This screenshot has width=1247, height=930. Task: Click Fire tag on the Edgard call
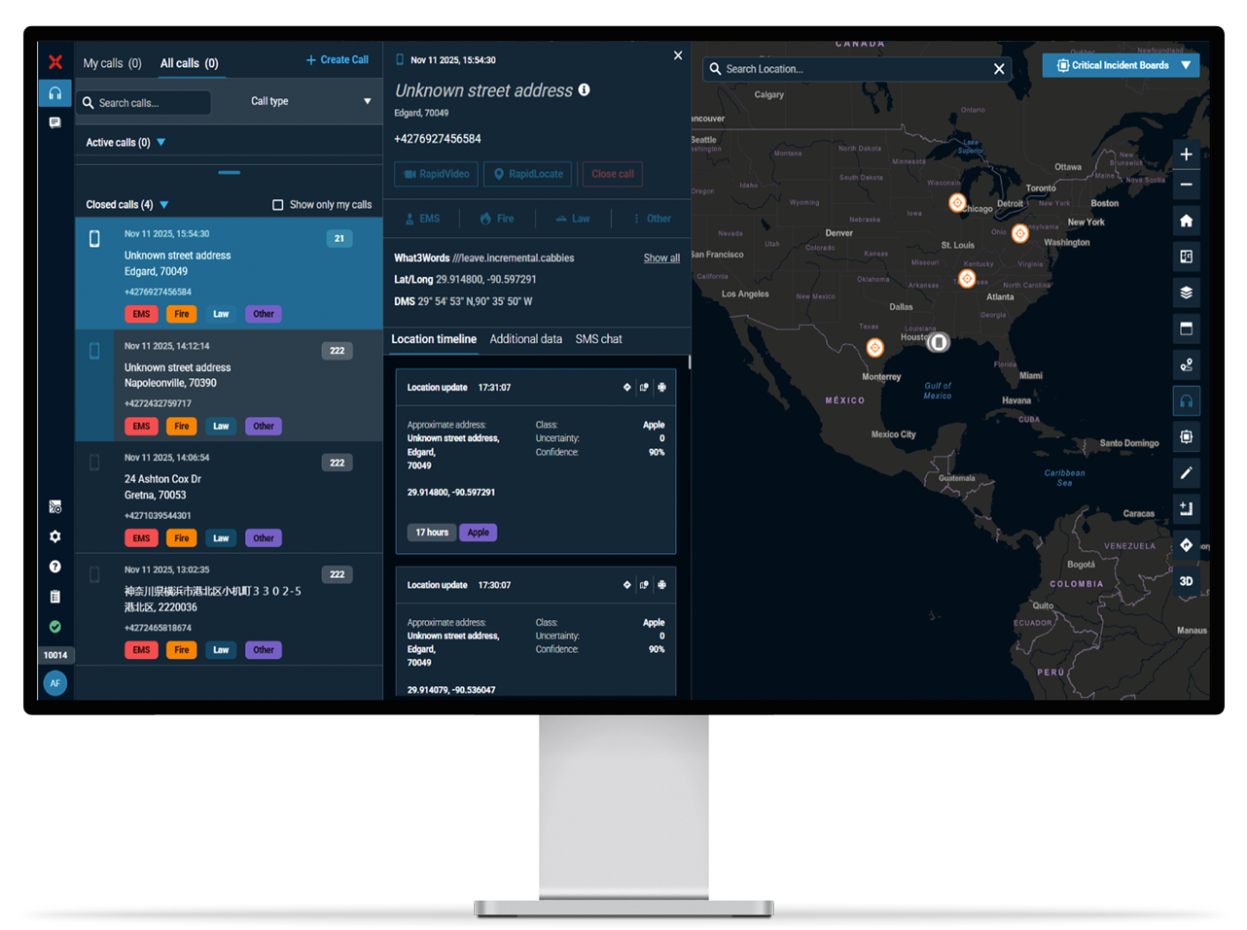(x=181, y=314)
